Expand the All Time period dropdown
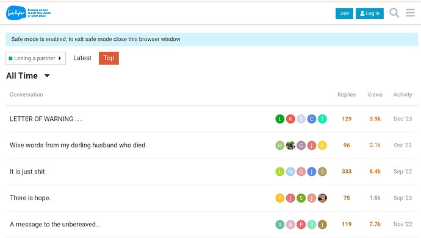Viewport: 421px width, 238px height. coord(28,75)
